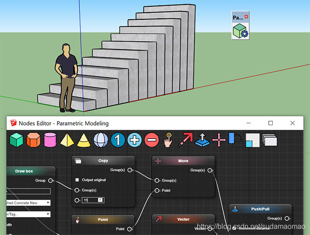Viewport: 310px width, 235px height.
Task: Click the Draw box Group output socket
Action: (x=50, y=181)
